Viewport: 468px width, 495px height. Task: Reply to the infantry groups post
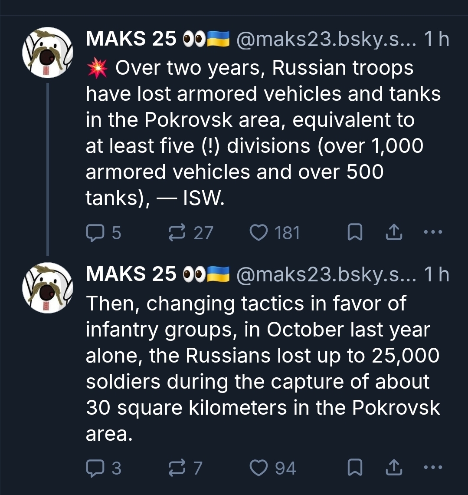coord(94,468)
